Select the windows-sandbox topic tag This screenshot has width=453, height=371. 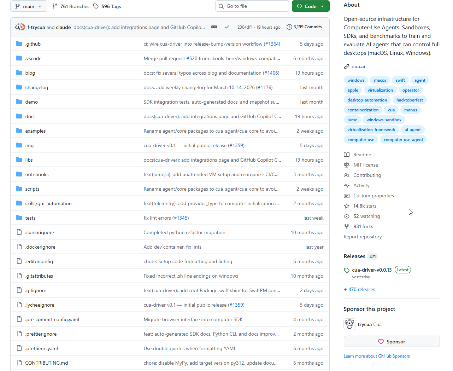point(384,120)
